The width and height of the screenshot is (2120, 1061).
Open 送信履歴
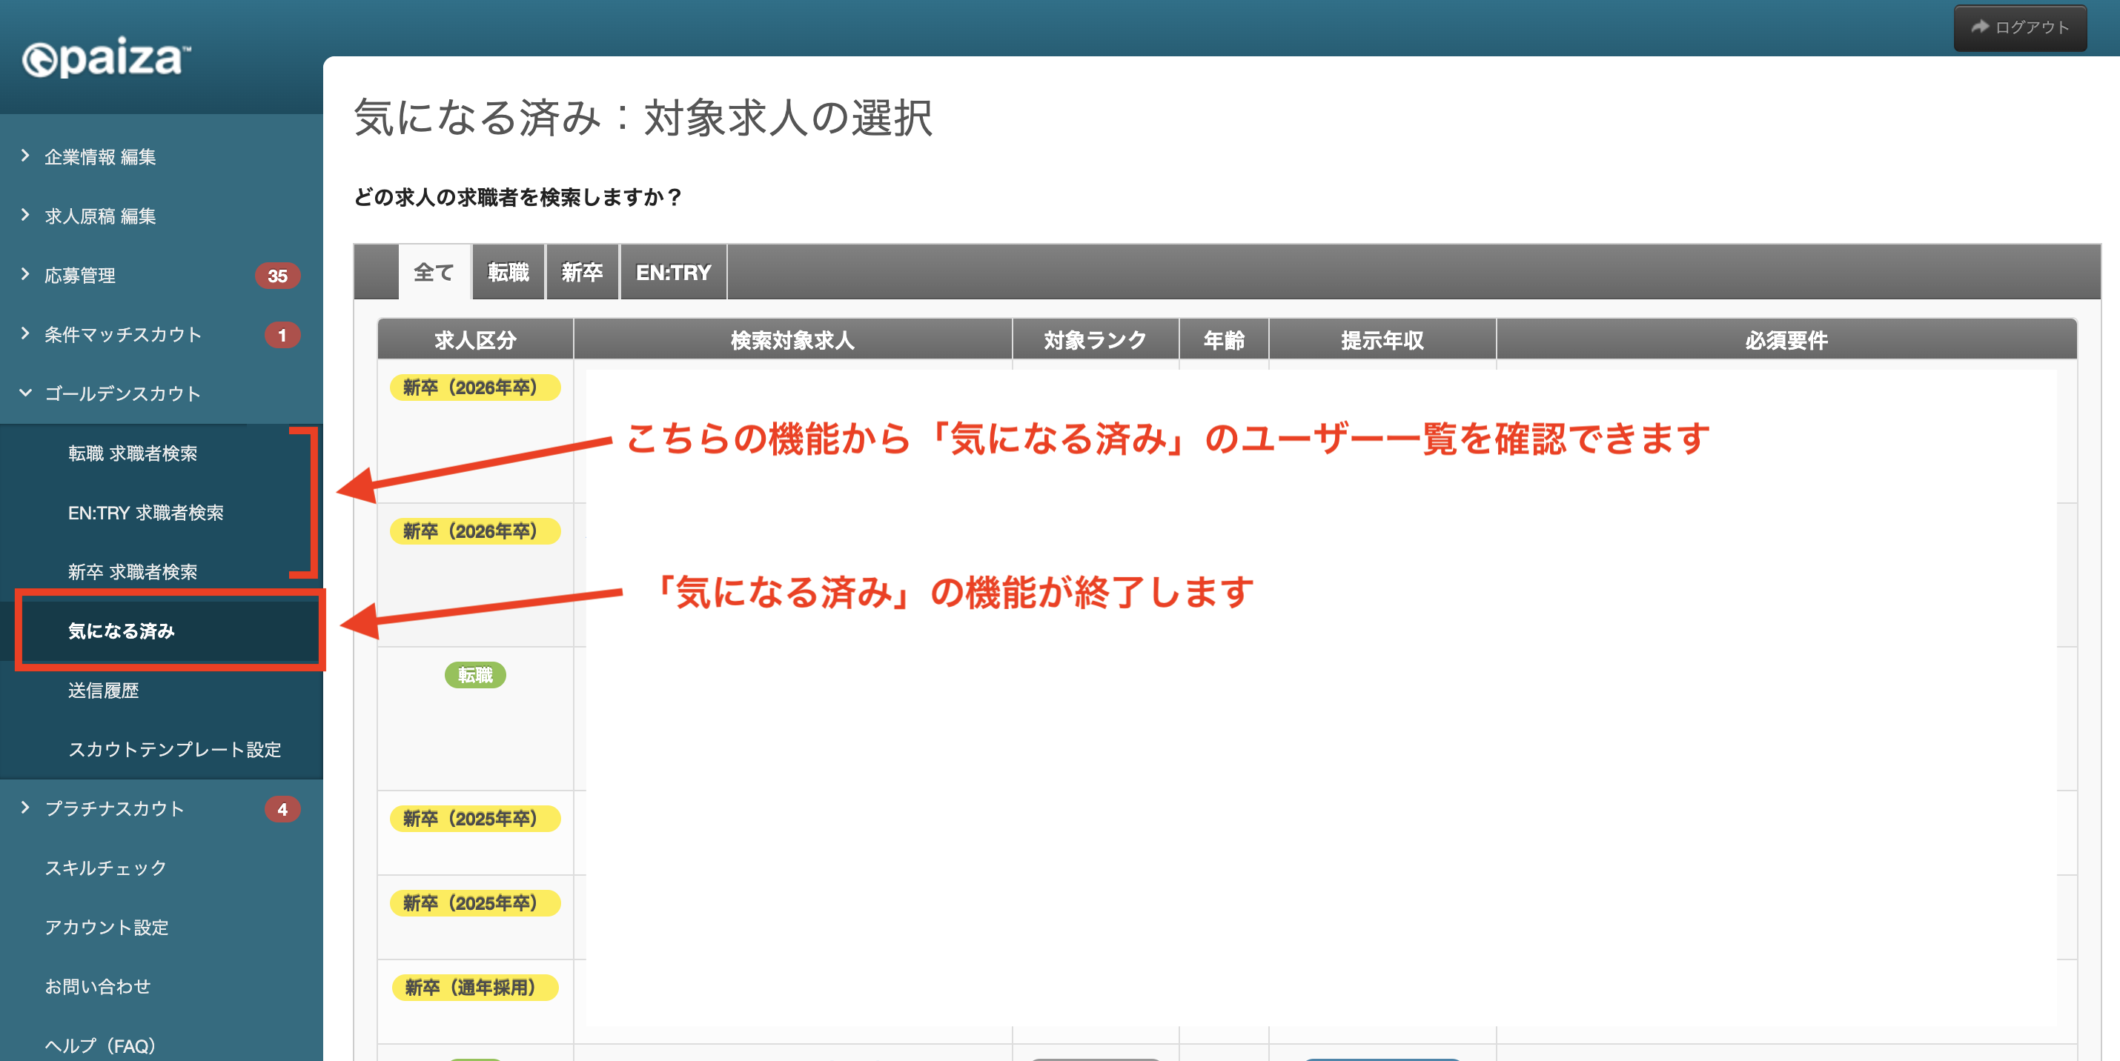tap(104, 690)
